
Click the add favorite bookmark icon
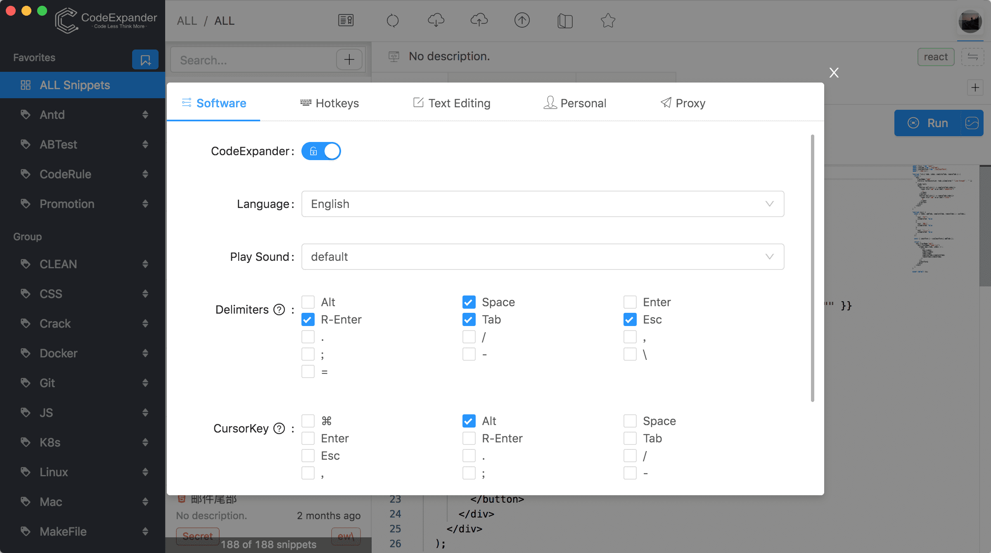(x=145, y=59)
